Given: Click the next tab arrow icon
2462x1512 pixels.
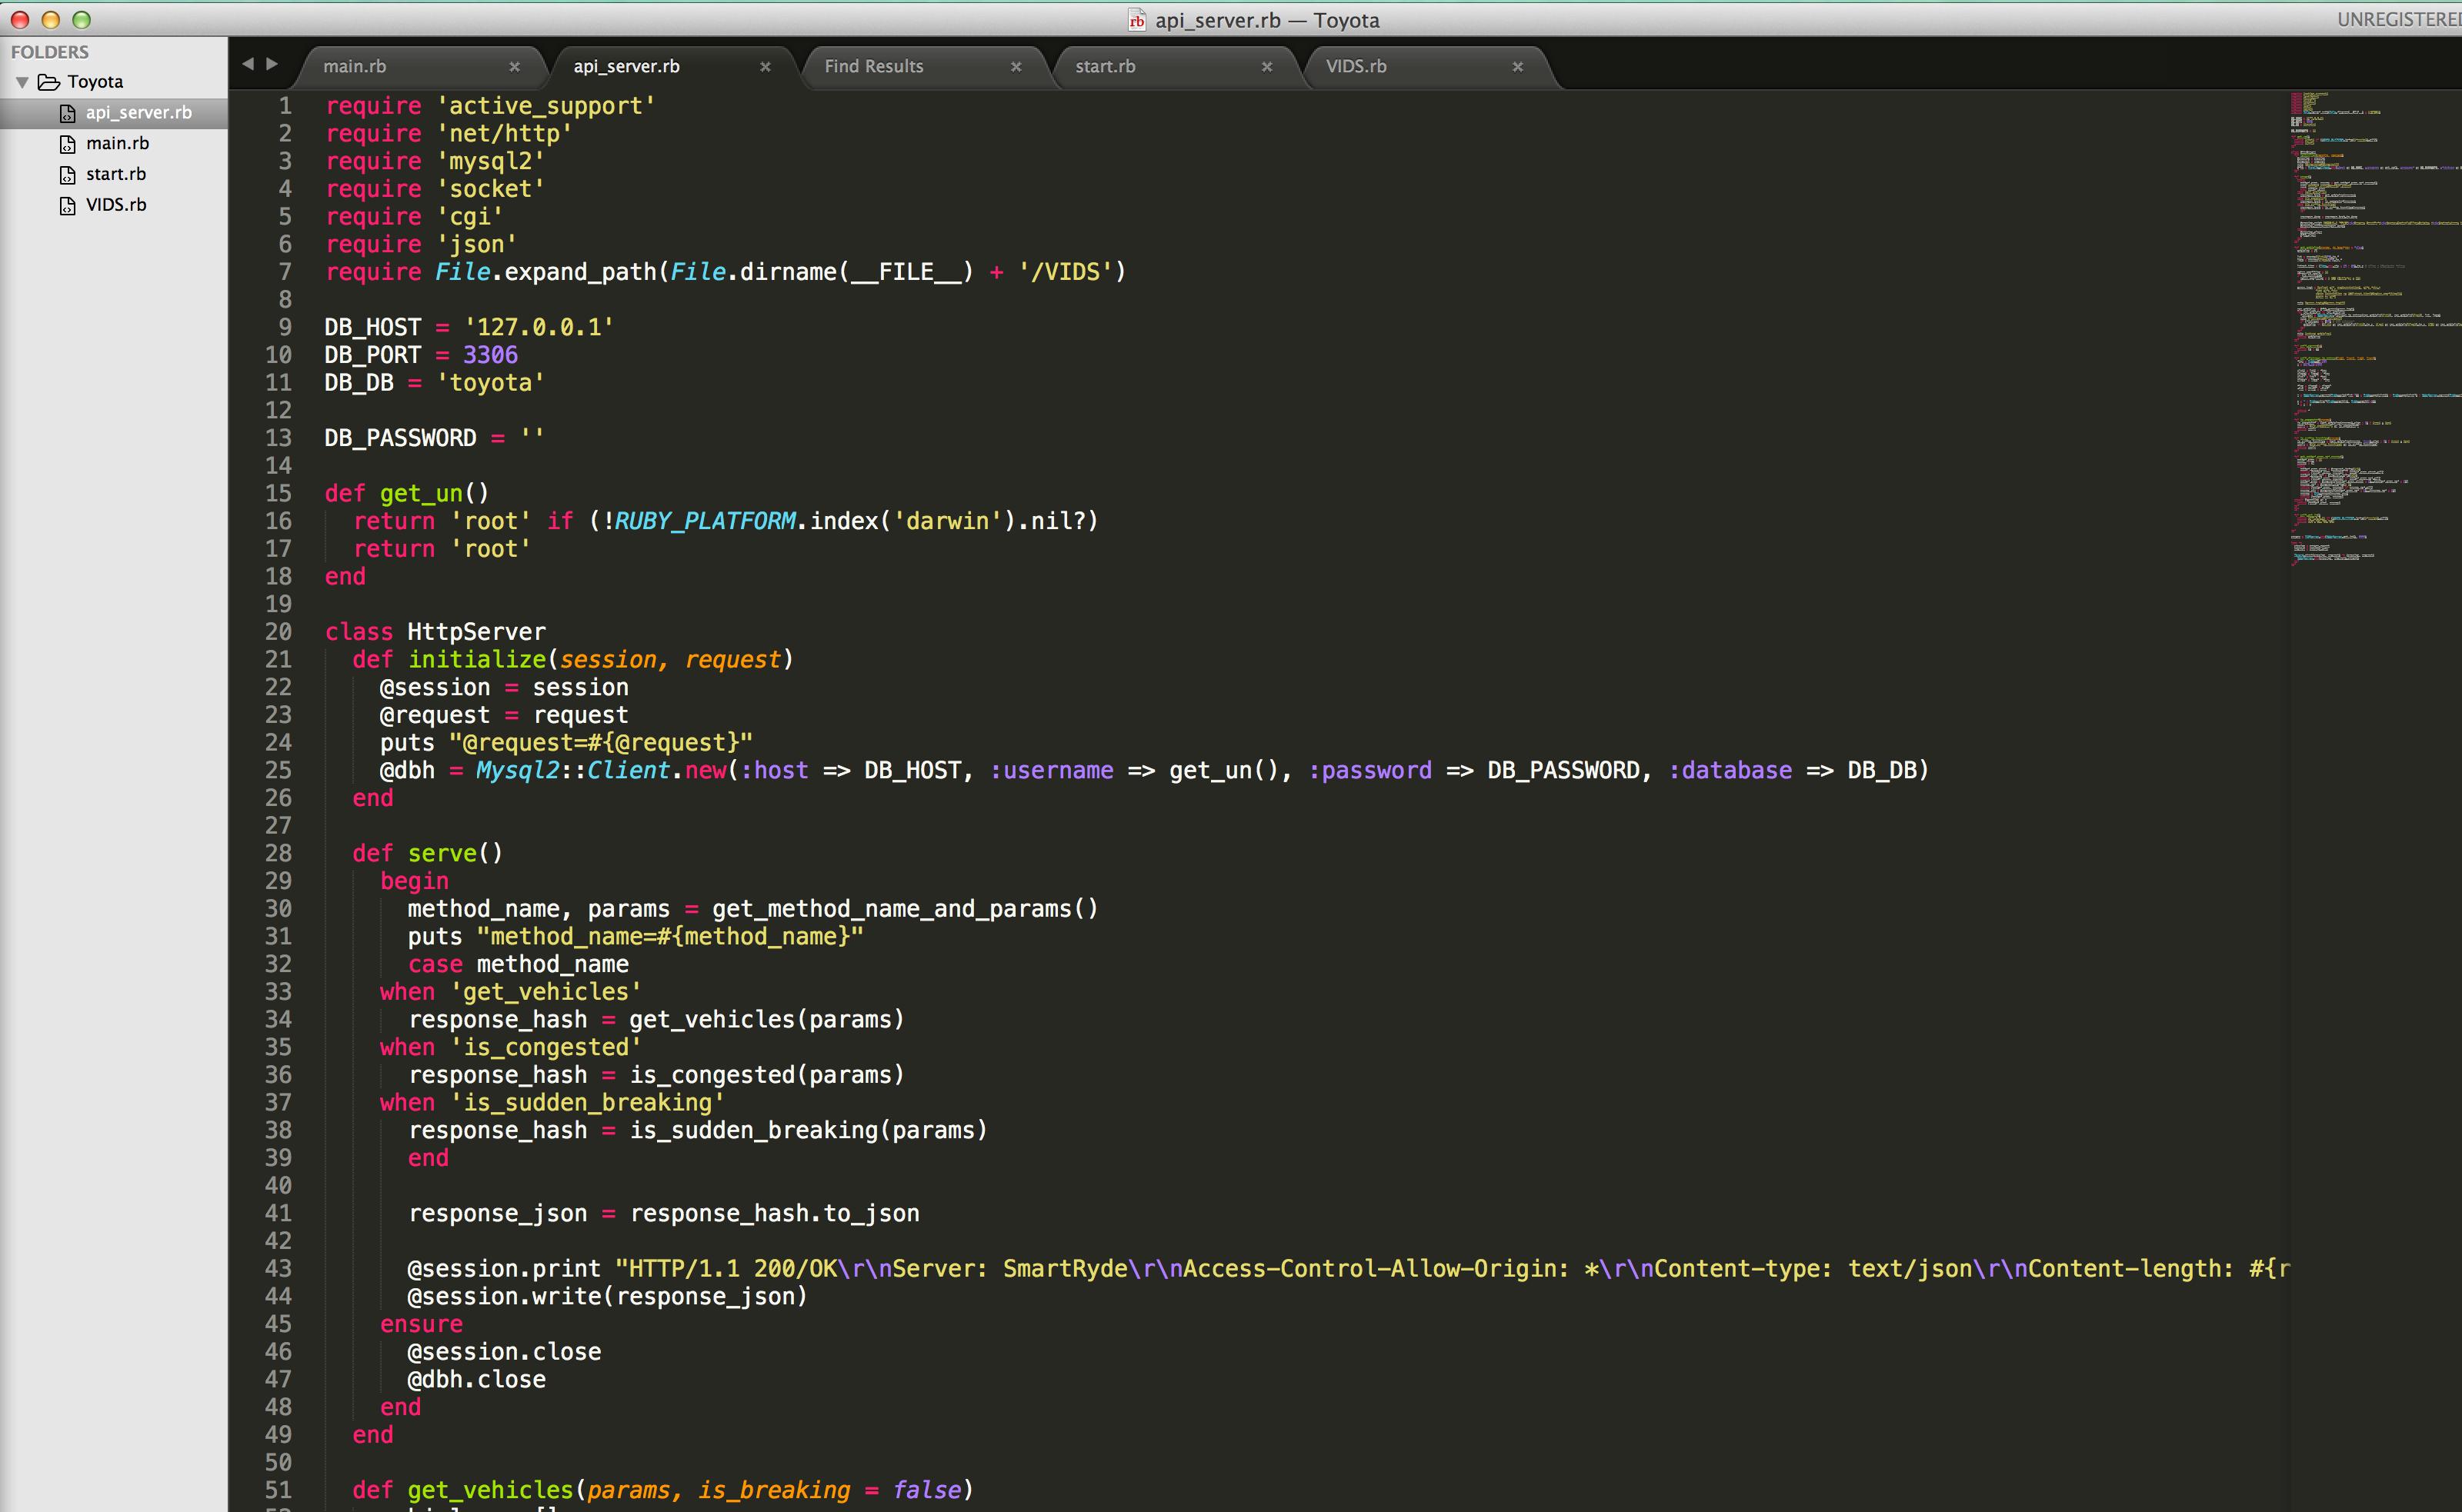Looking at the screenshot, I should click(272, 65).
